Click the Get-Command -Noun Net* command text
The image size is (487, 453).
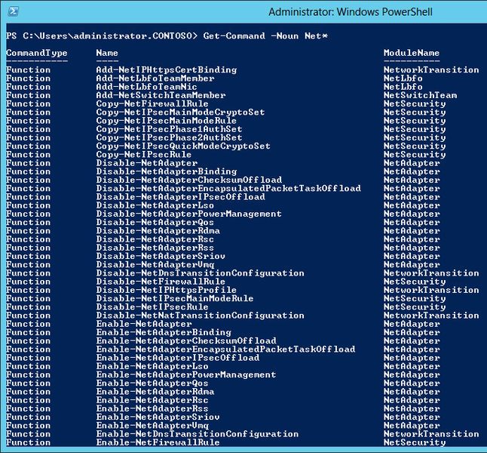[265, 35]
